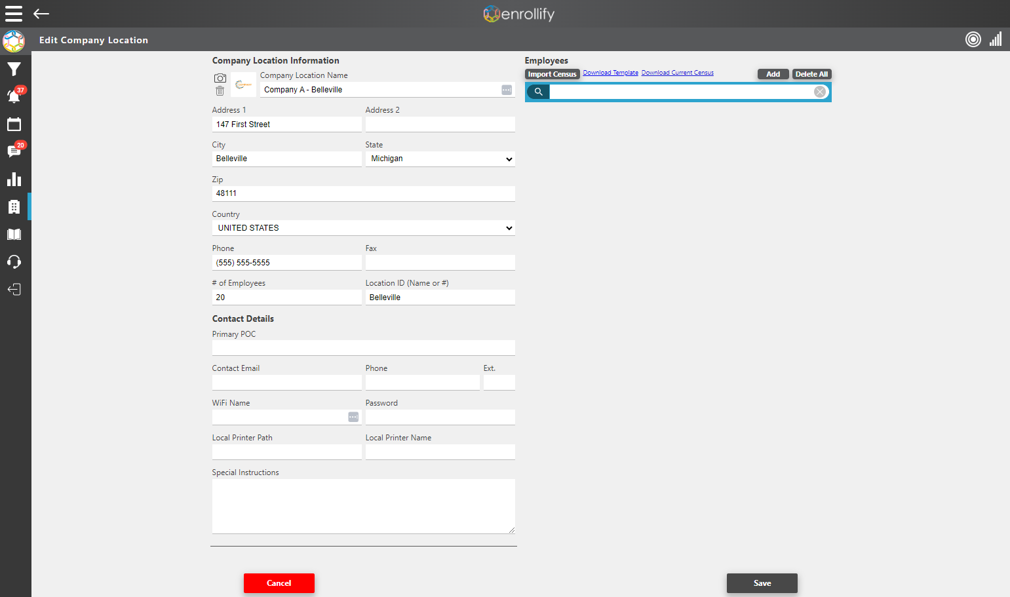Expand the Country dropdown showing UNITED STATES
Image resolution: width=1010 pixels, height=597 pixels.
click(364, 228)
